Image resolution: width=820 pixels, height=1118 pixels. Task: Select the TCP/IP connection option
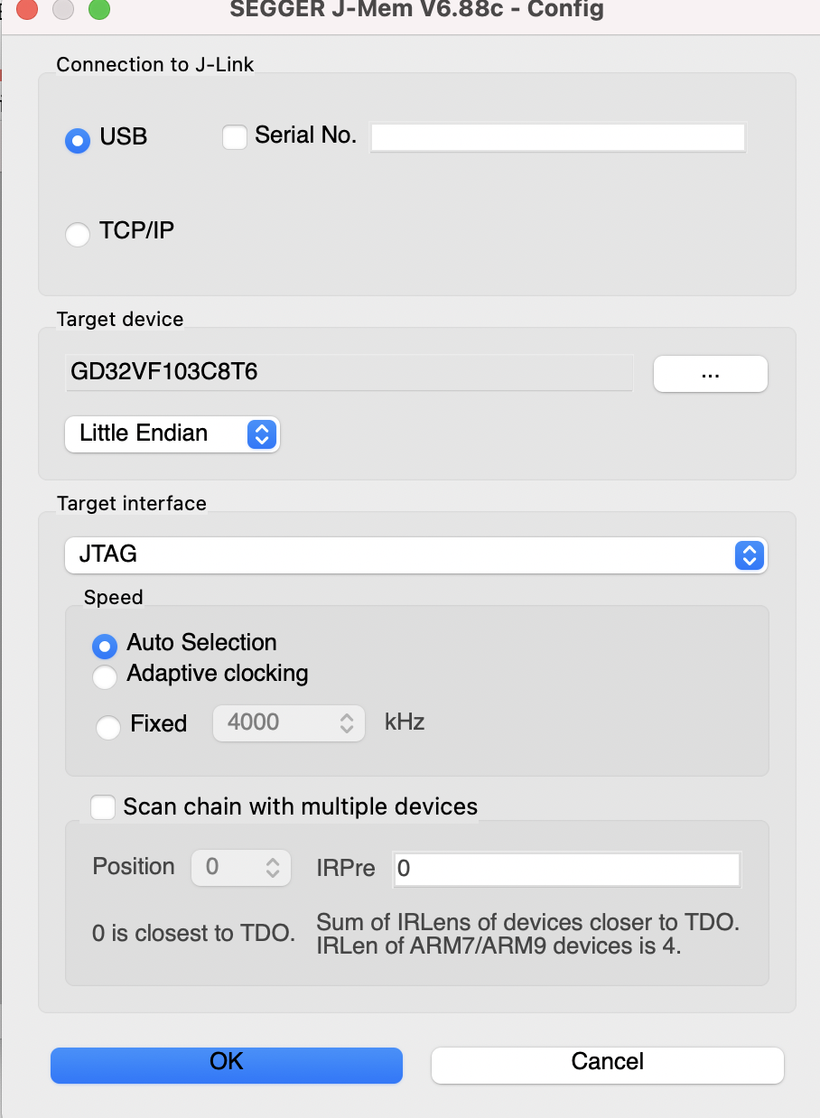click(78, 234)
